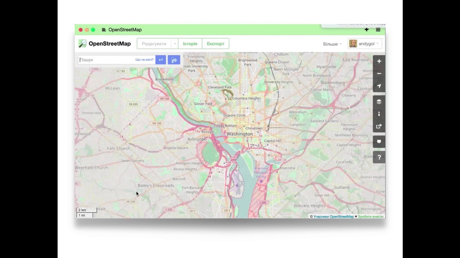The image size is (460, 258).
Task: Click the plus icon in window title bar
Action: tap(367, 30)
